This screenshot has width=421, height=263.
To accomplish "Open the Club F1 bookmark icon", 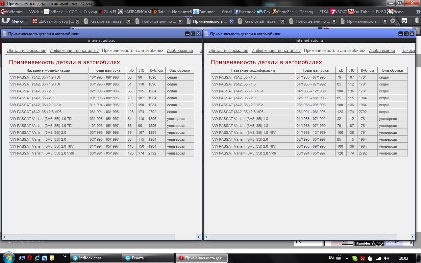I will coord(101,12).
